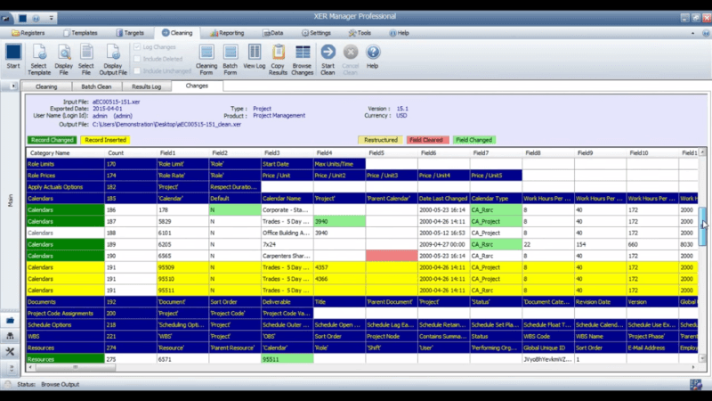Click the Field Cleared red legend swatch
712x401 pixels.
[x=426, y=140]
